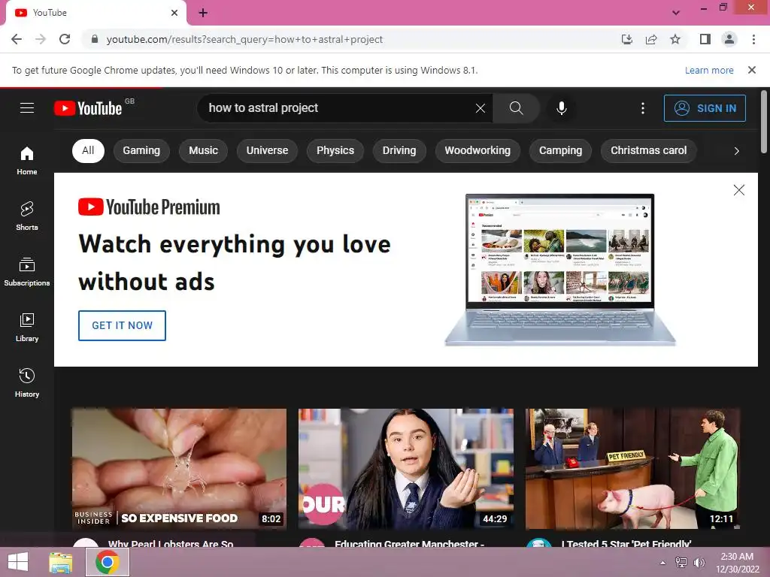Click the network tray icon
The width and height of the screenshot is (770, 577).
coord(681,562)
